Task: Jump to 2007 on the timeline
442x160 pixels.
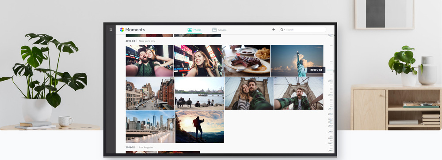Action: coord(330,143)
